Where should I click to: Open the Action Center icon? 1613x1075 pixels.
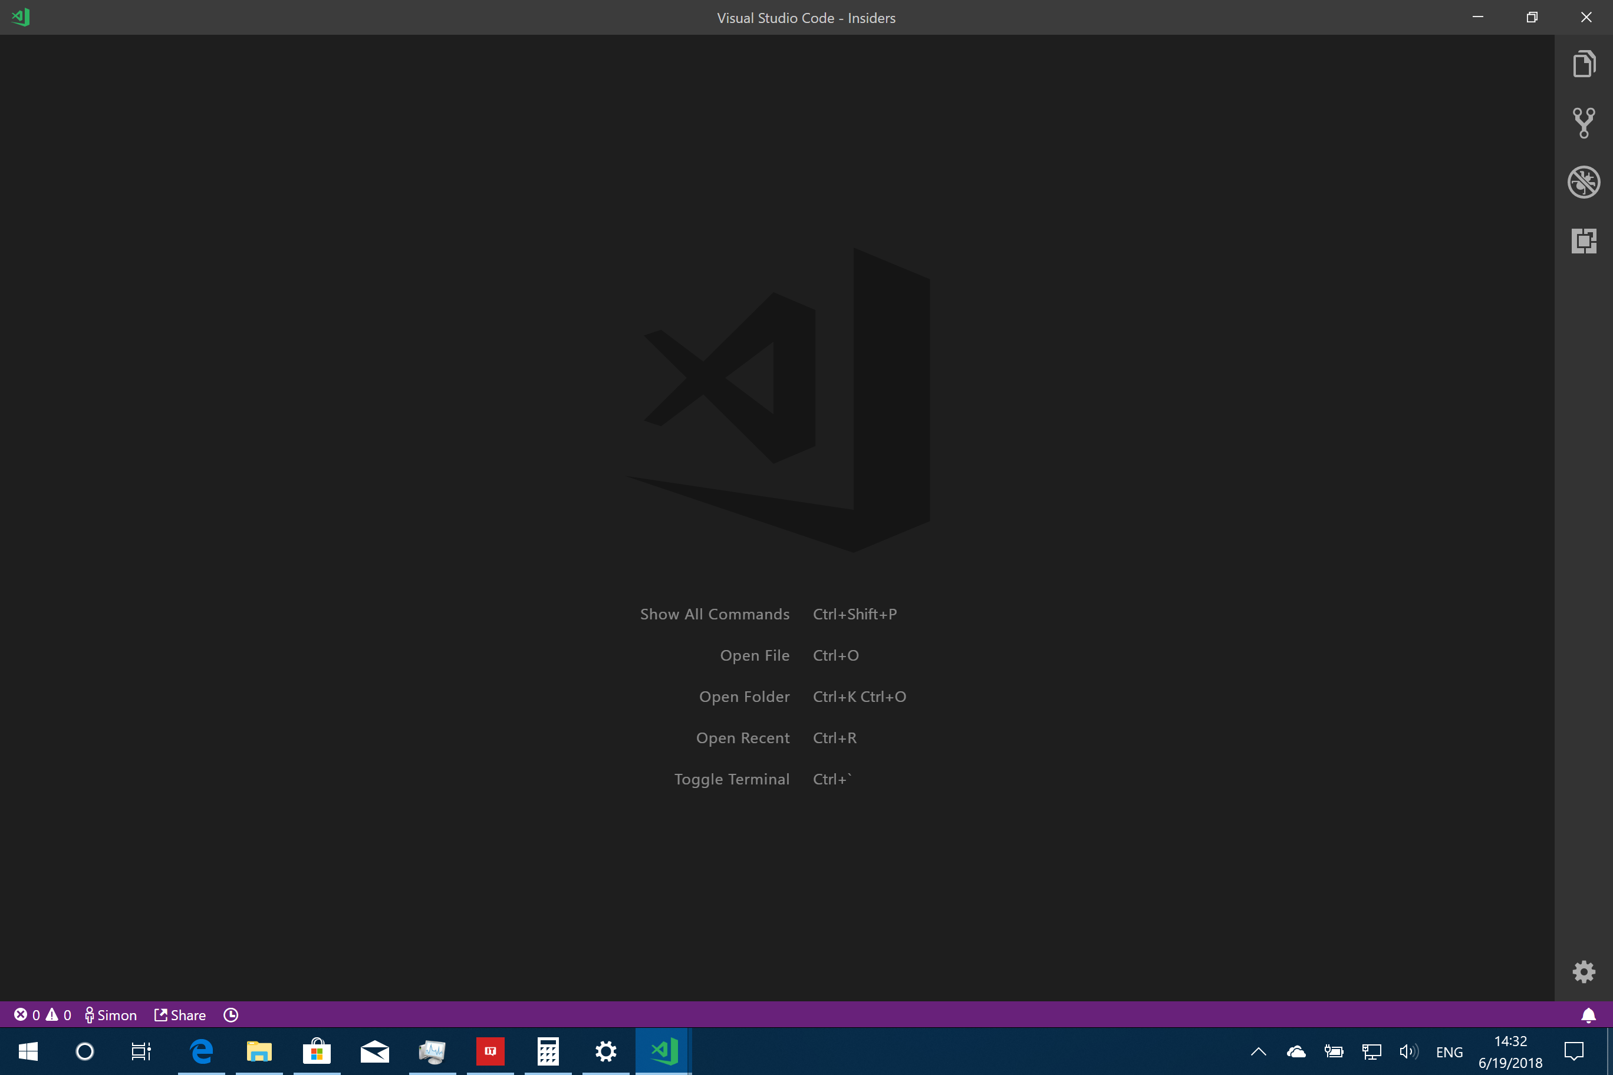click(x=1574, y=1051)
